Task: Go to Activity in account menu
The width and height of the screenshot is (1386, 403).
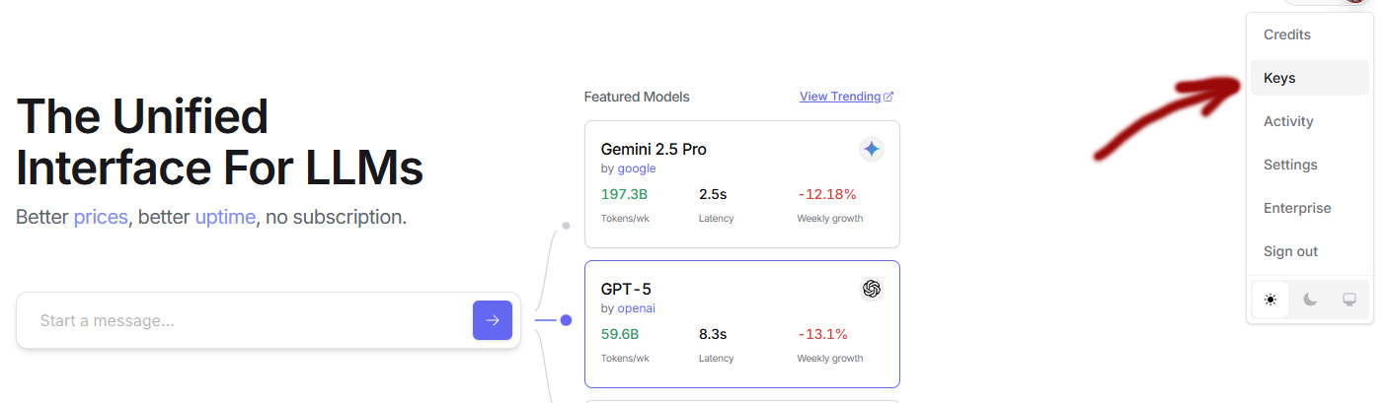Action: 1288,121
